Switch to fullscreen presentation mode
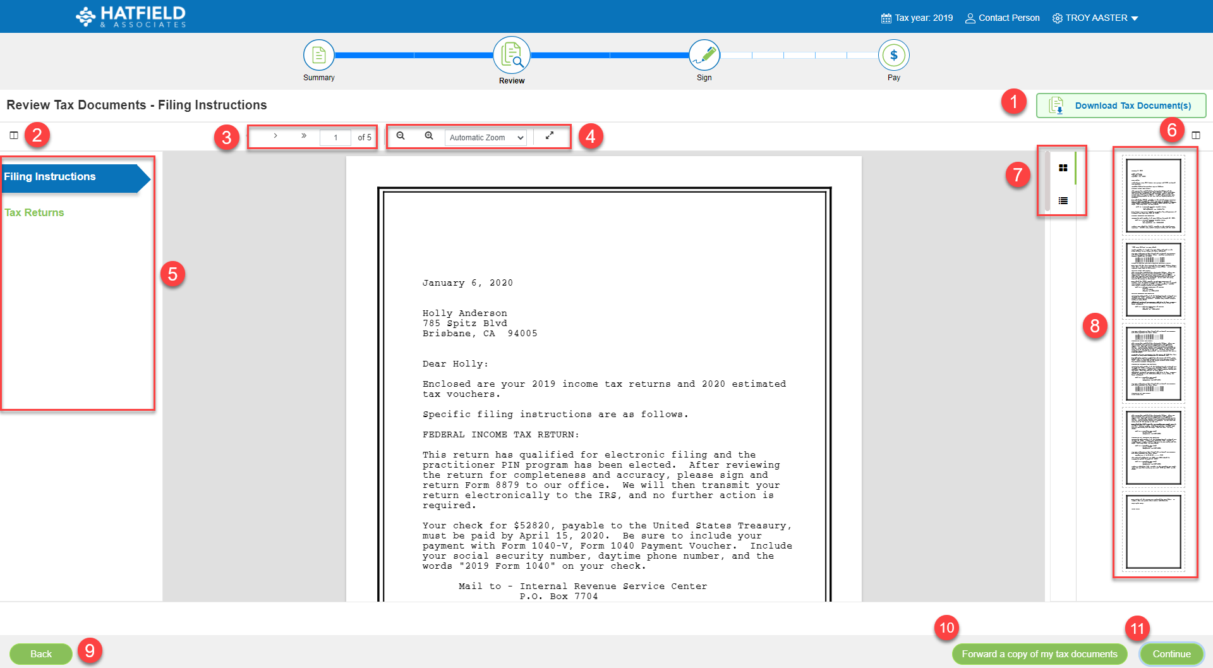 tap(550, 136)
